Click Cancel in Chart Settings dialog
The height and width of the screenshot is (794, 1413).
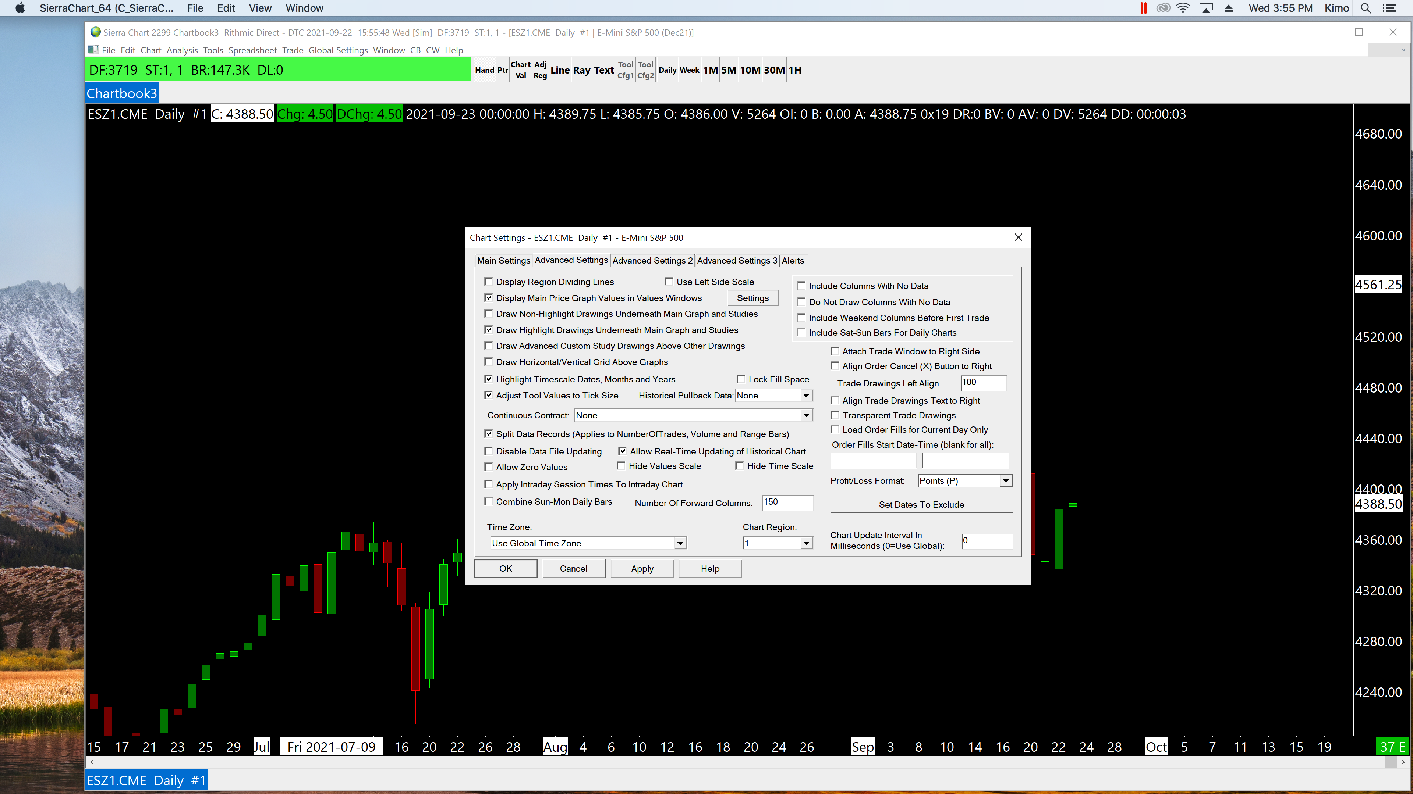pos(574,568)
